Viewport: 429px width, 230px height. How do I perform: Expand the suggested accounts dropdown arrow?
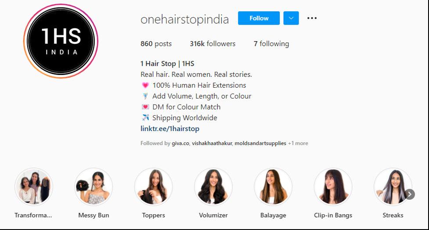click(291, 18)
